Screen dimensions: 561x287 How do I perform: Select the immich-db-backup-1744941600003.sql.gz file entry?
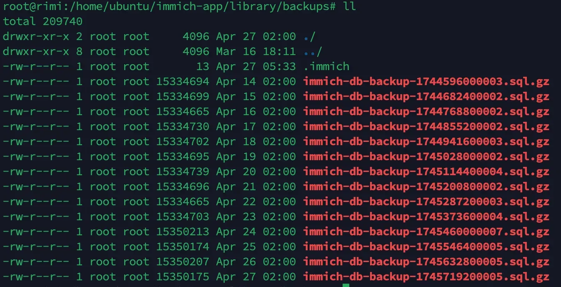426,142
